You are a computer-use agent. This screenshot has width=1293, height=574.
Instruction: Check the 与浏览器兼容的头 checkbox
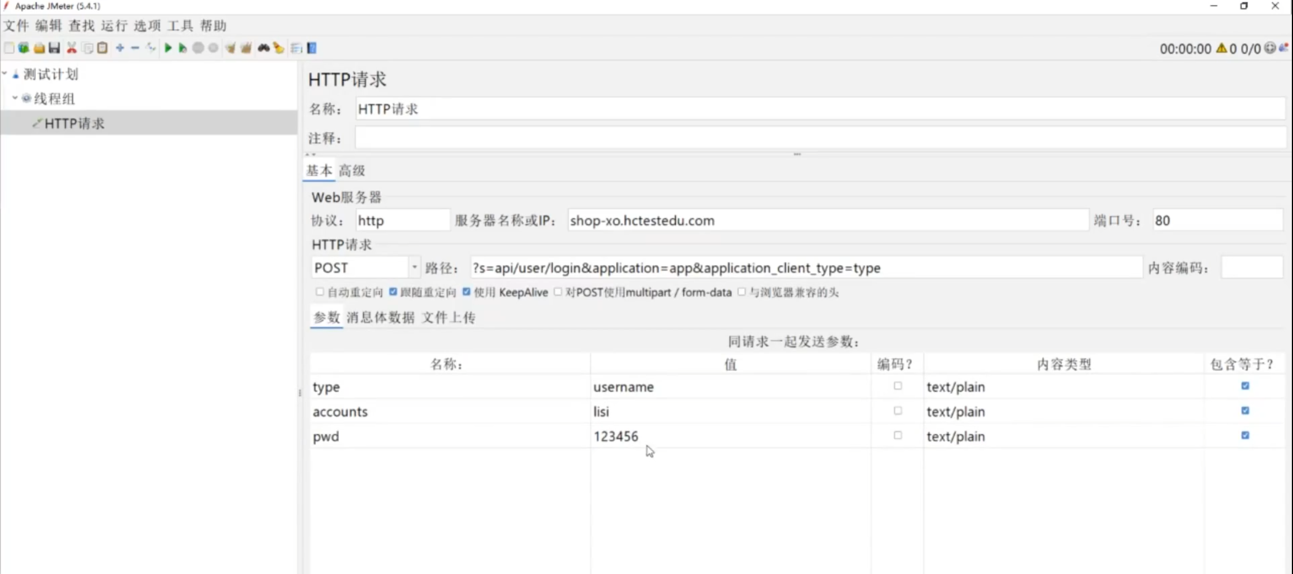coord(742,292)
